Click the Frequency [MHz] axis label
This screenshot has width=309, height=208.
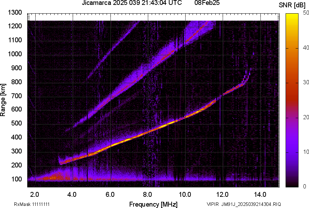point(153,204)
